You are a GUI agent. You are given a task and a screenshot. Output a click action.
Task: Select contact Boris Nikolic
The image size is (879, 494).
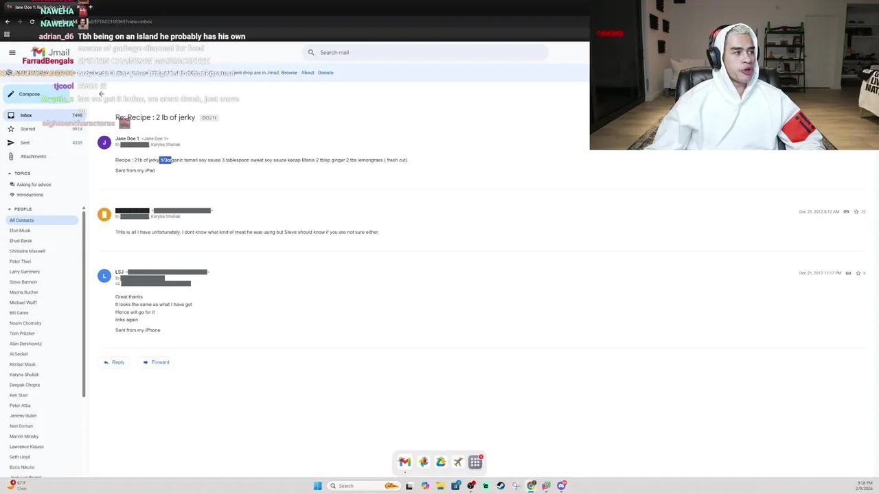point(22,467)
